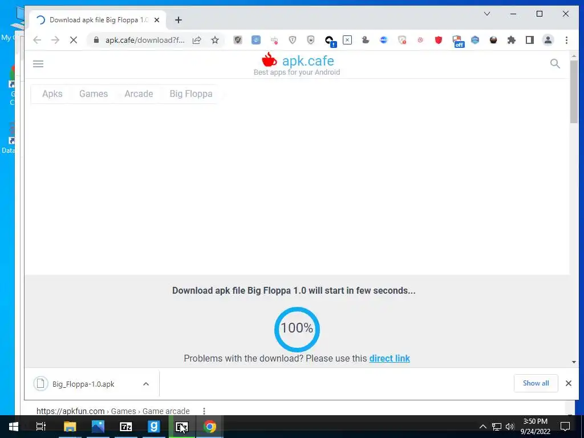Click three-dot menu beside apkfun.com result
Image resolution: width=584 pixels, height=438 pixels.
click(204, 411)
